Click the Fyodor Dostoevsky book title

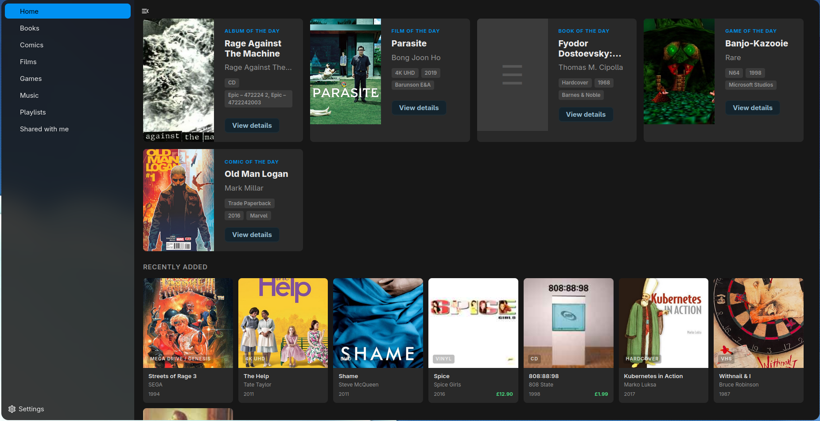[x=590, y=49]
